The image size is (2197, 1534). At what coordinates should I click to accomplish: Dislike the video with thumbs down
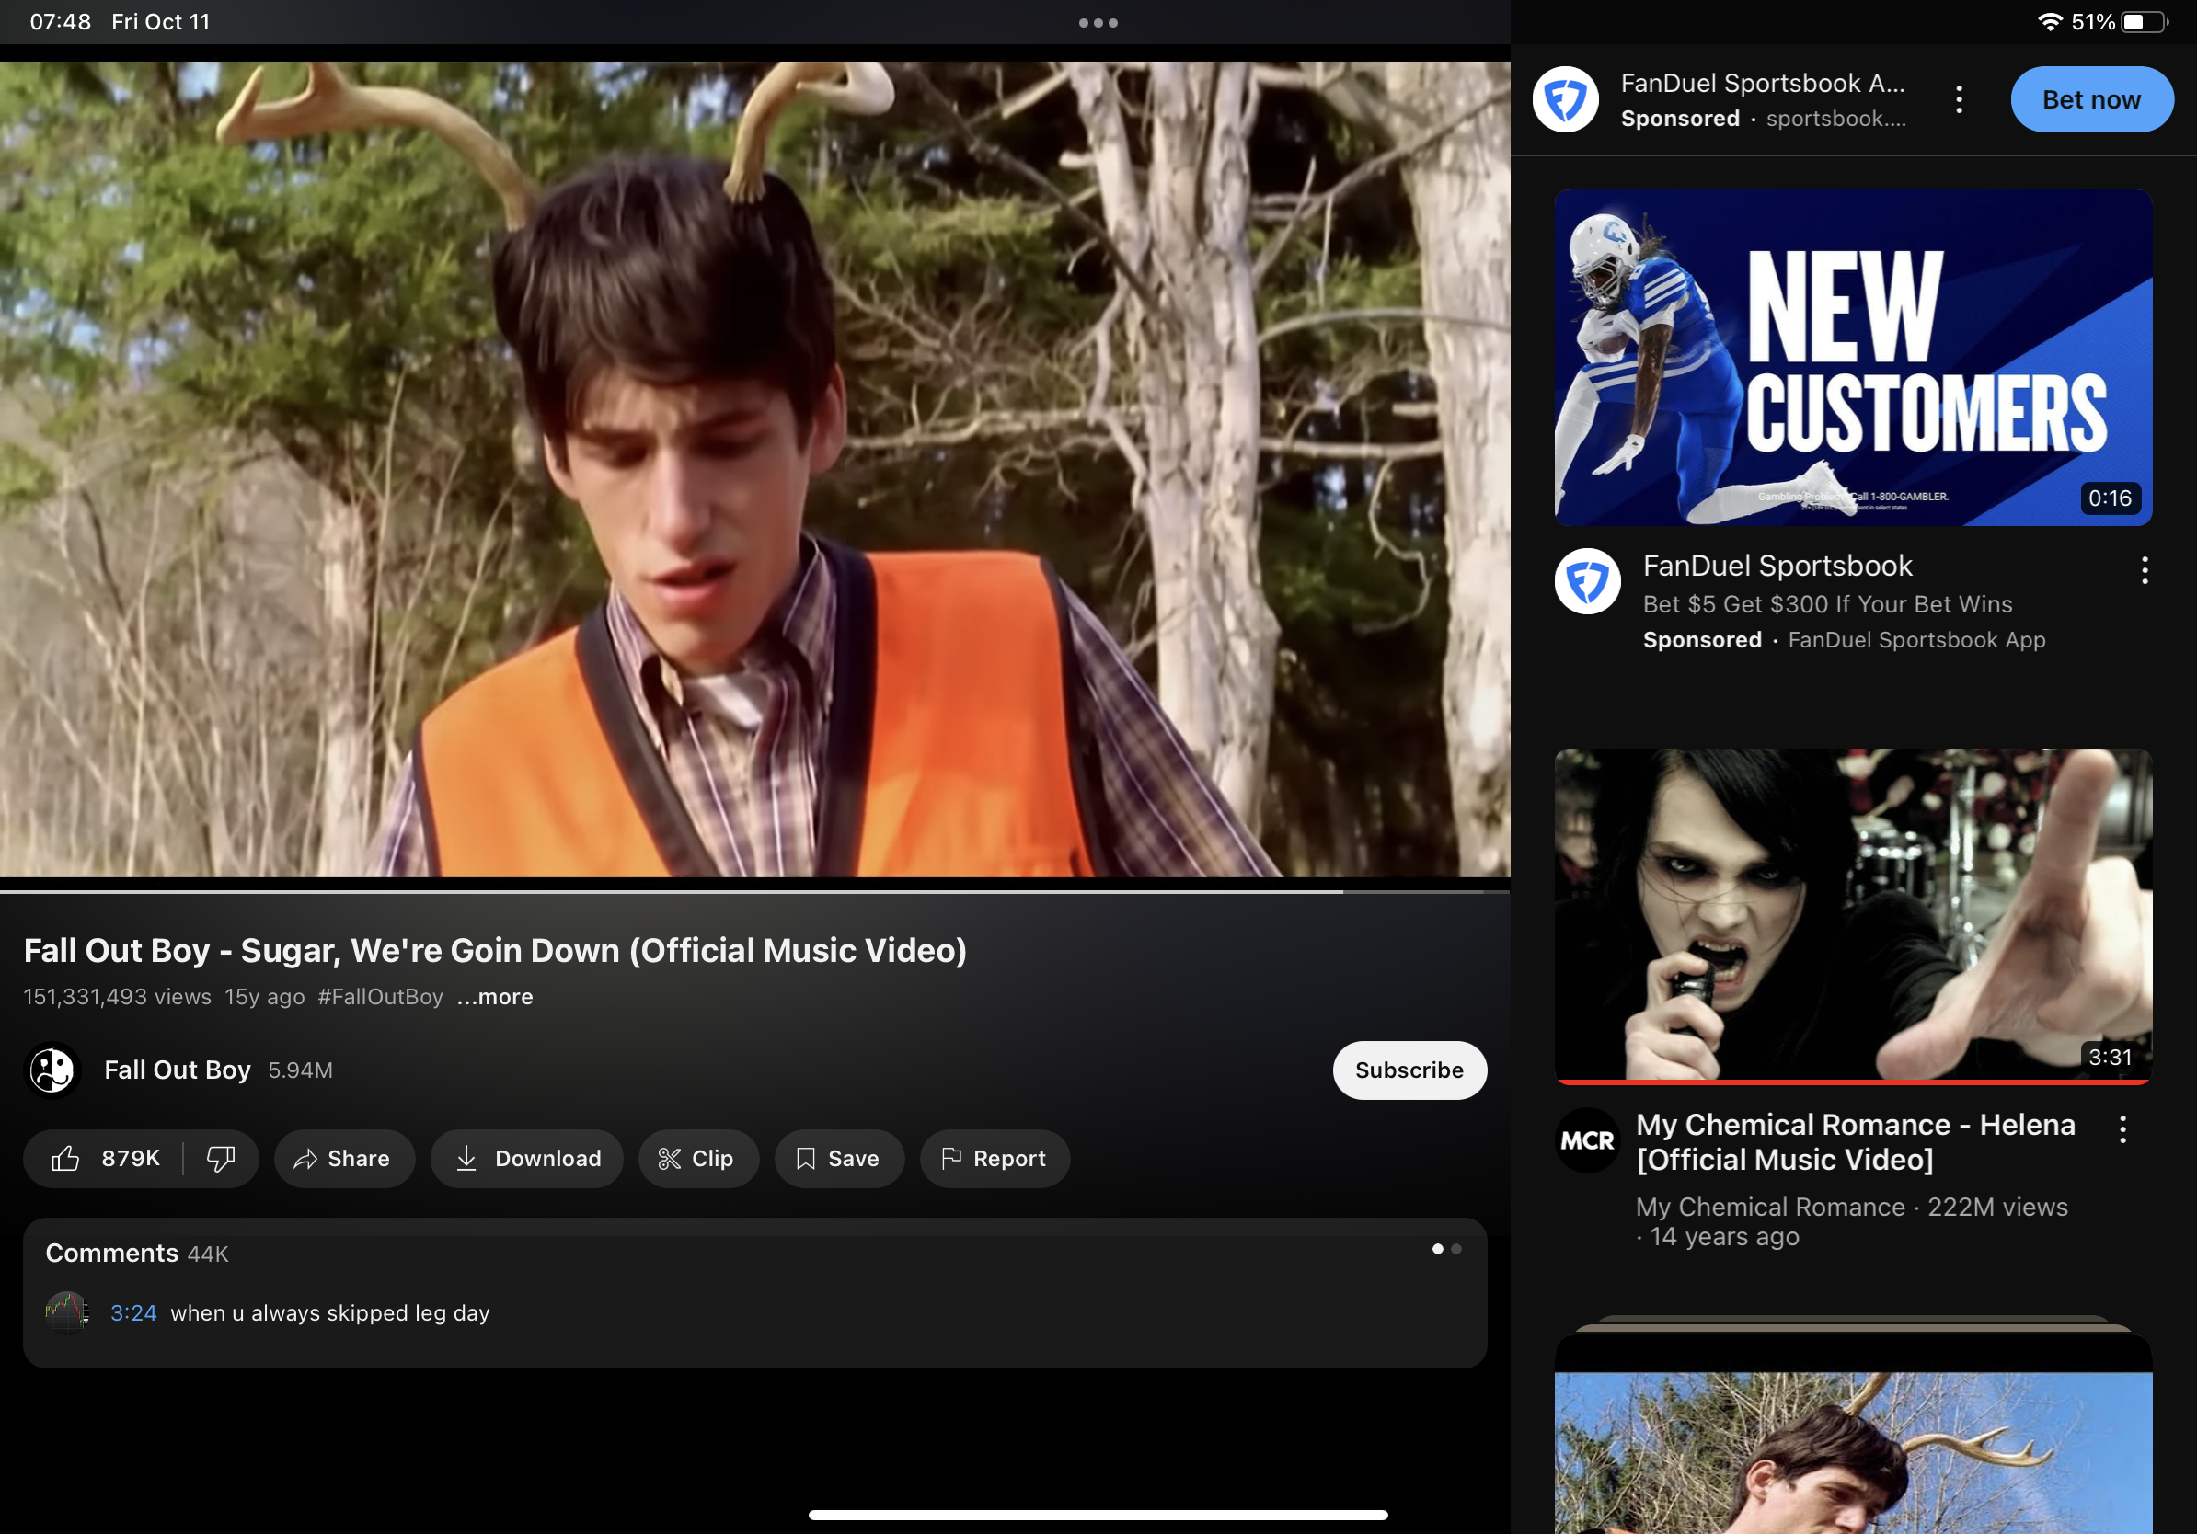[x=221, y=1158]
